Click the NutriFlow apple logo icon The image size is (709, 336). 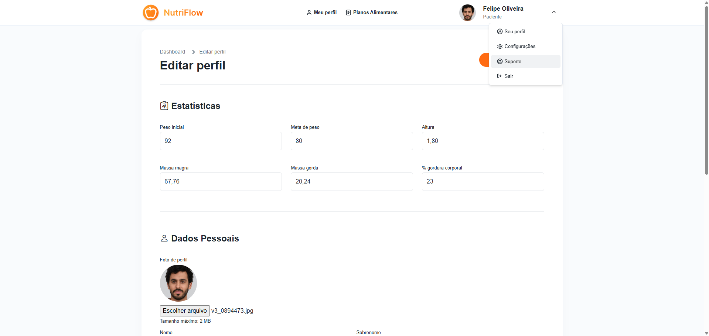coord(151,13)
